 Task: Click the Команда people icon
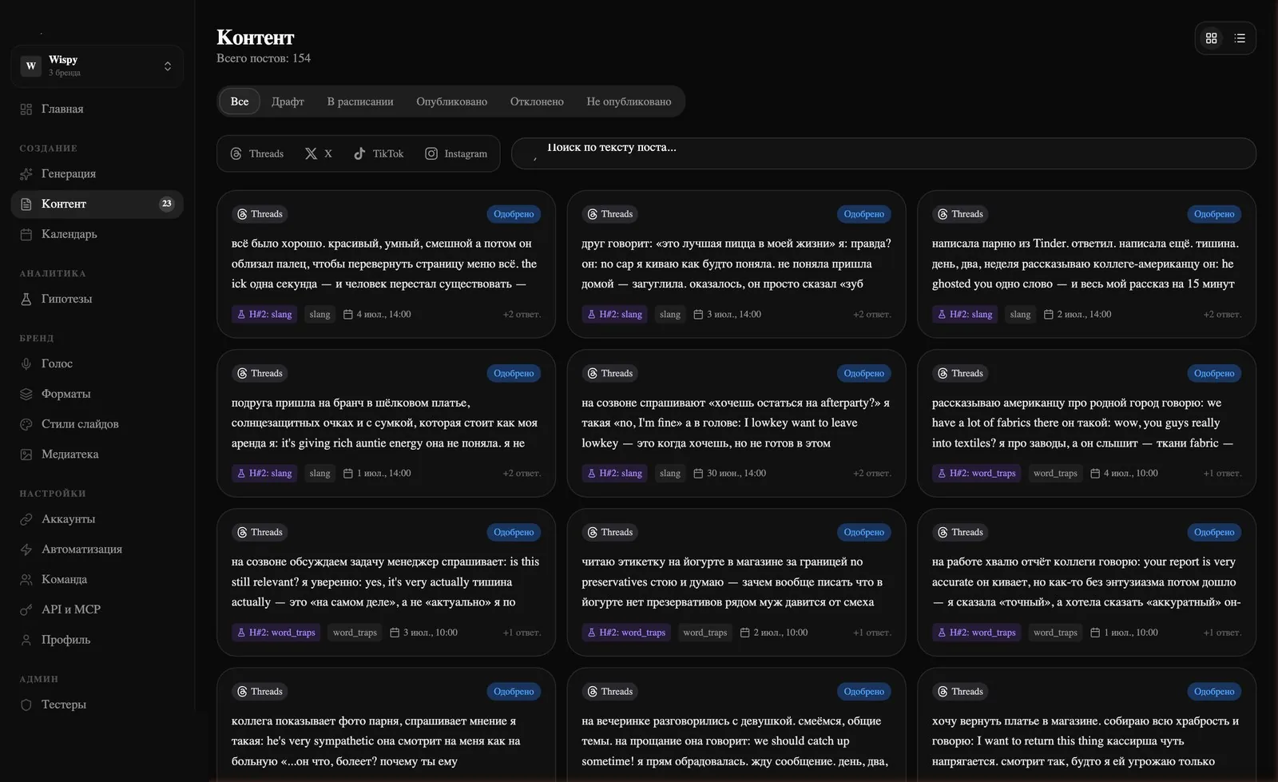(26, 580)
